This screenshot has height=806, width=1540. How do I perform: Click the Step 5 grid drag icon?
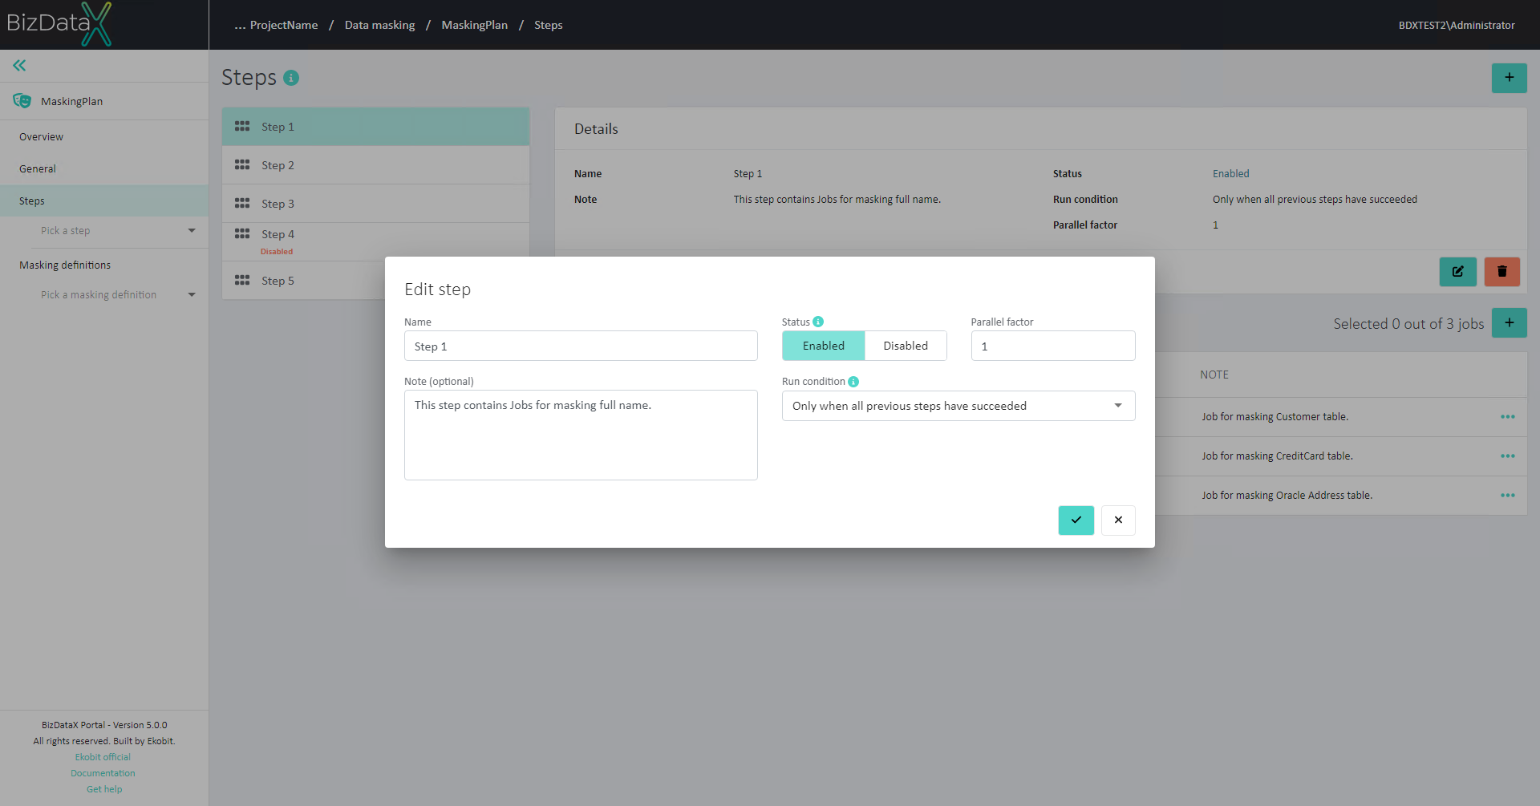242,281
